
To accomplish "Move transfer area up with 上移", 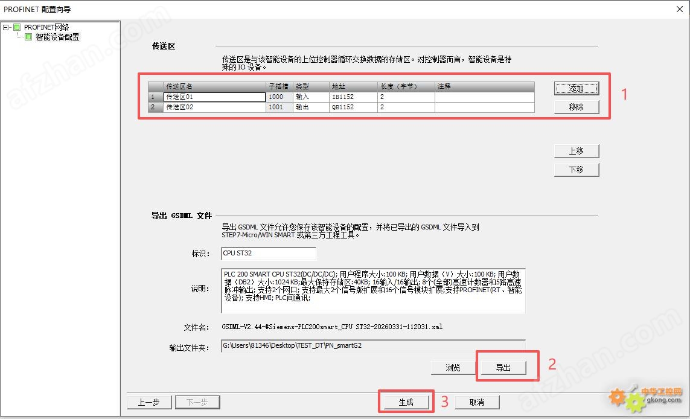I will coord(577,151).
